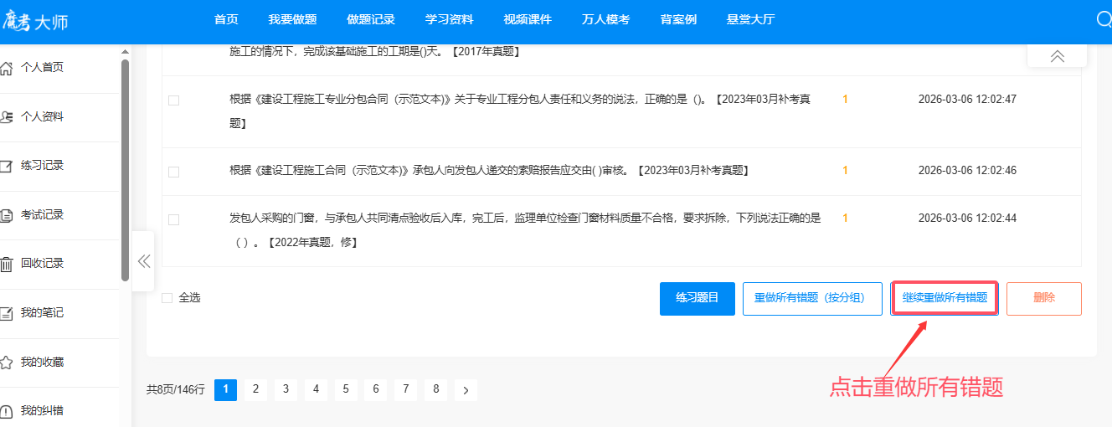Click the star icon beside 我的收藏
Image resolution: width=1112 pixels, height=427 pixels.
[6, 363]
